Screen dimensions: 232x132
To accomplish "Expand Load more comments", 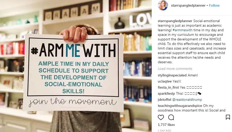I will [175, 69].
